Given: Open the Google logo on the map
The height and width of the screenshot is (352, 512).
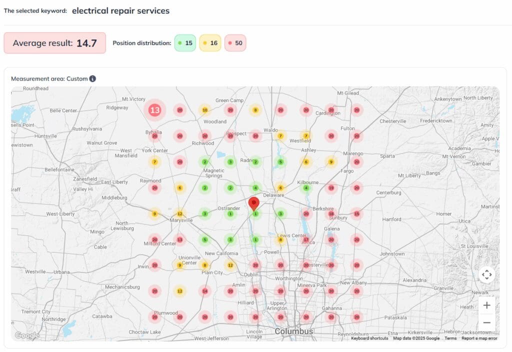Looking at the screenshot, I should pos(26,335).
